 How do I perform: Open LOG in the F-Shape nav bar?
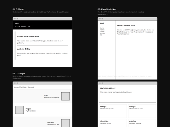pyautogui.click(x=29, y=27)
